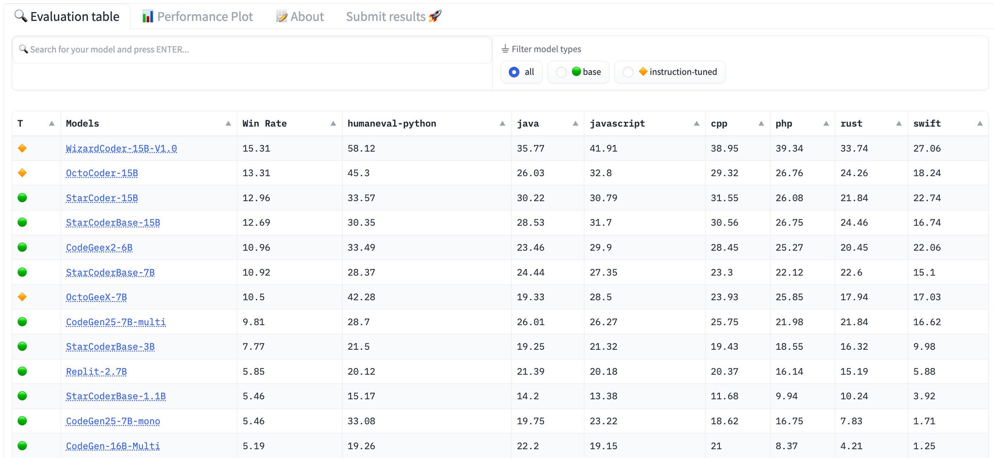Click the green circle icon for StarCoderBase-7B
This screenshot has width=994, height=458.
22,273
